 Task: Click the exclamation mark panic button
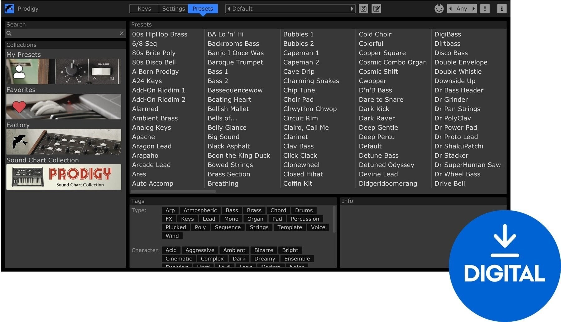pyautogui.click(x=485, y=9)
